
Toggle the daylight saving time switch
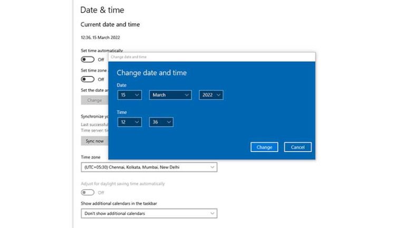coord(88,193)
